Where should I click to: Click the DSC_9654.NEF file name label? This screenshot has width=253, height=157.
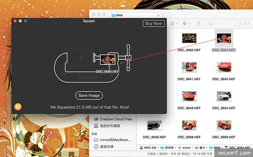tap(224, 108)
